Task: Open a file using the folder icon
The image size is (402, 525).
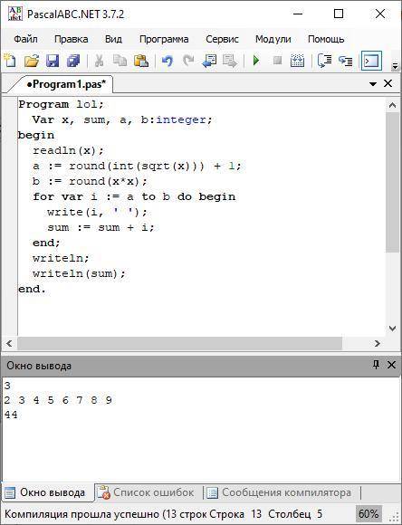Action: pos(32,61)
